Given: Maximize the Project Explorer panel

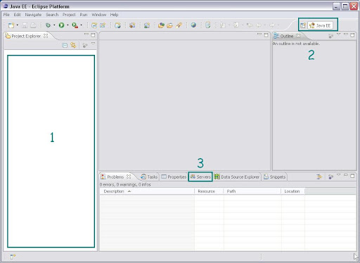Looking at the screenshot, I should point(93,35).
